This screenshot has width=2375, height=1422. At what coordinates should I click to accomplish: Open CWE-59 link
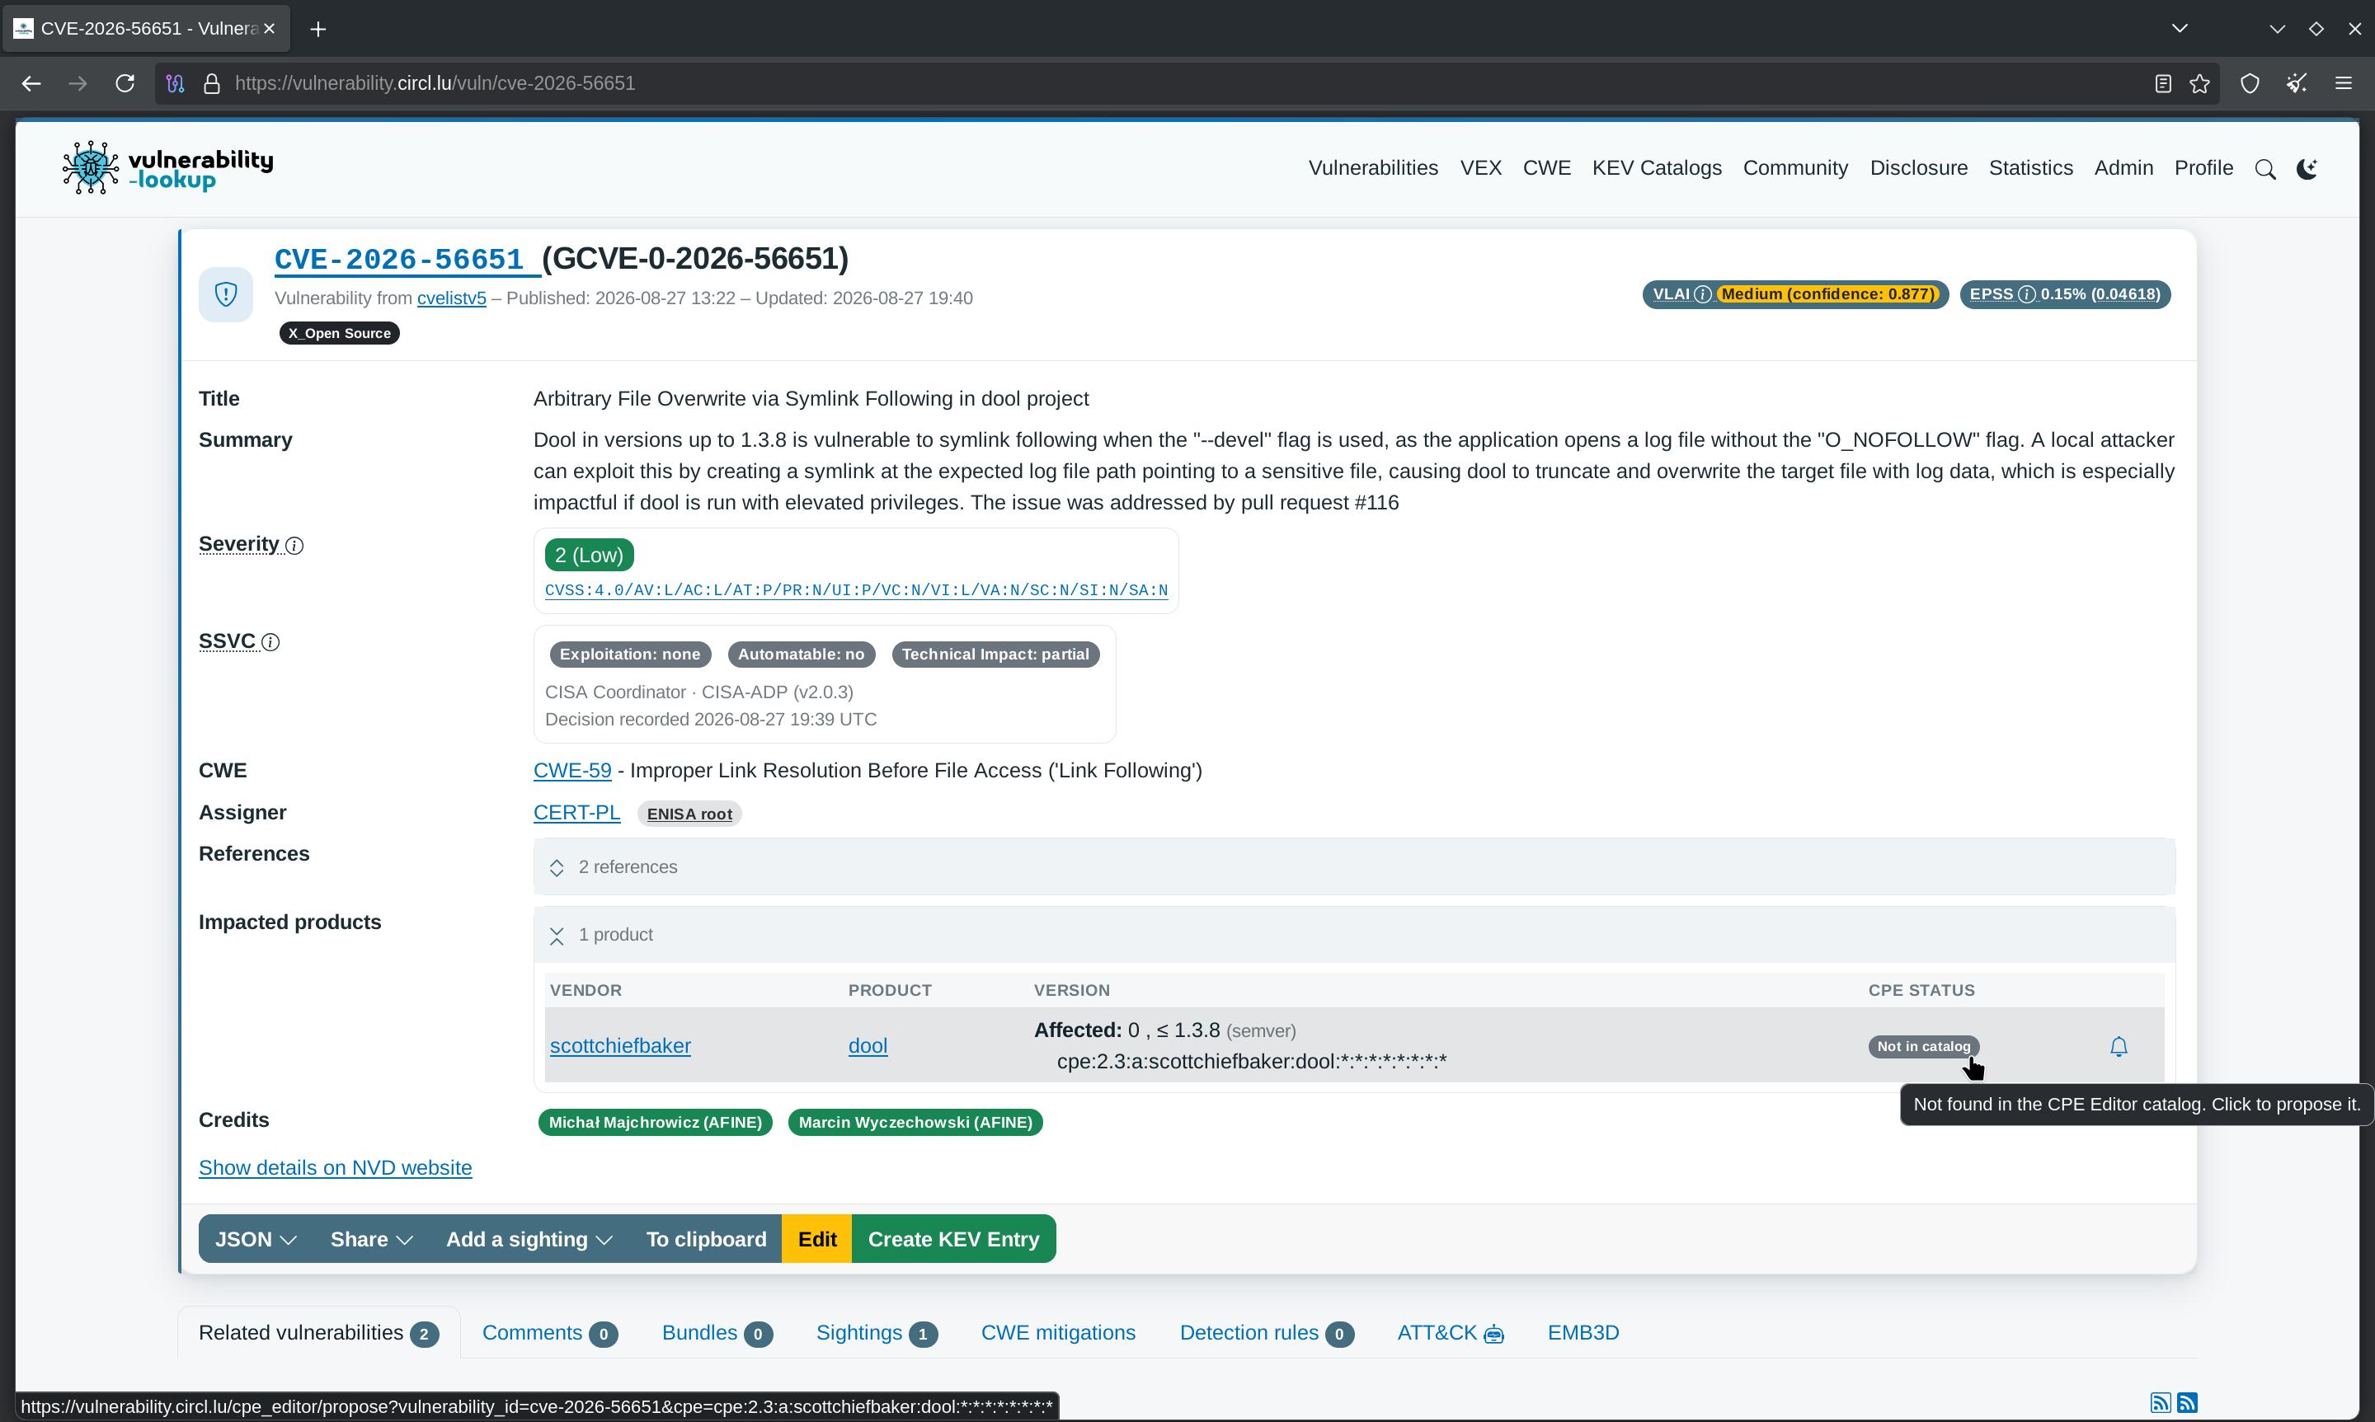[572, 771]
